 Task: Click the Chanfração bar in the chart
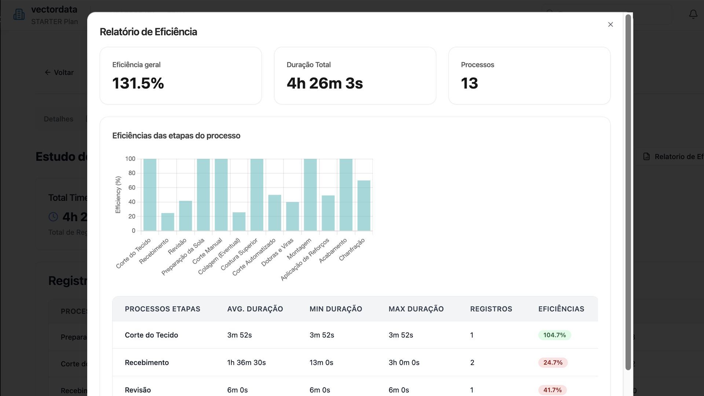tap(364, 205)
